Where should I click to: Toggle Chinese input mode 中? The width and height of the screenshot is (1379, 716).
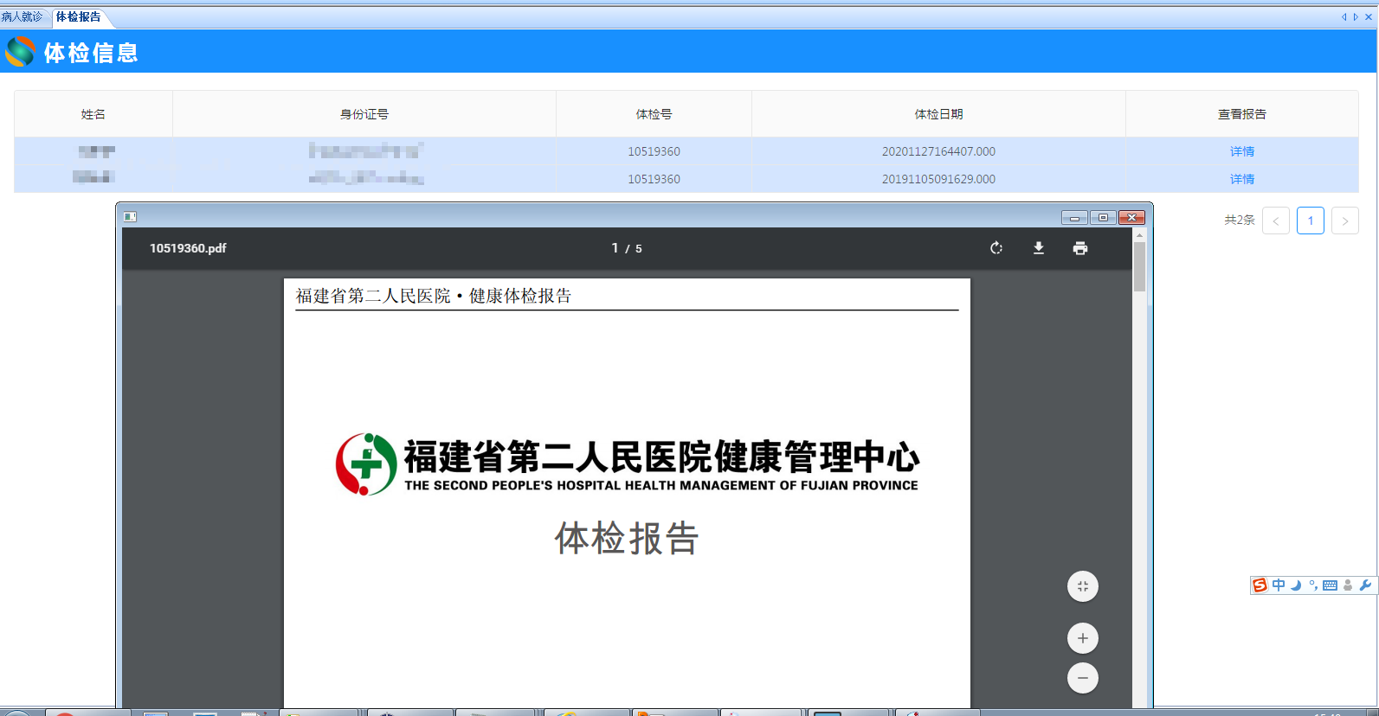(x=1279, y=585)
